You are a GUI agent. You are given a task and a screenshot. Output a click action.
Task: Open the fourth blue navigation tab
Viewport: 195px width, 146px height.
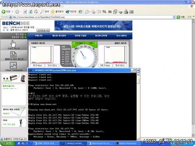coord(101,36)
